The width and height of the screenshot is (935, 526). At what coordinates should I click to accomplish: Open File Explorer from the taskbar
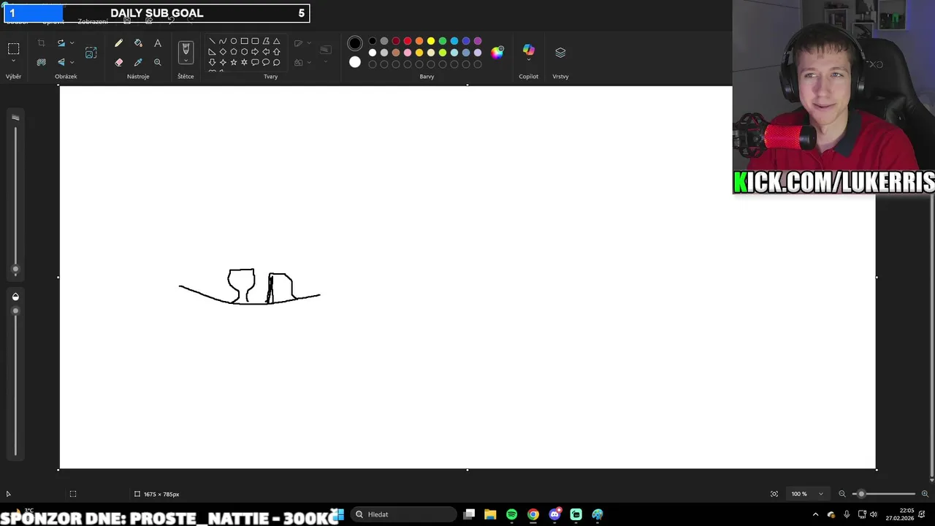click(490, 514)
